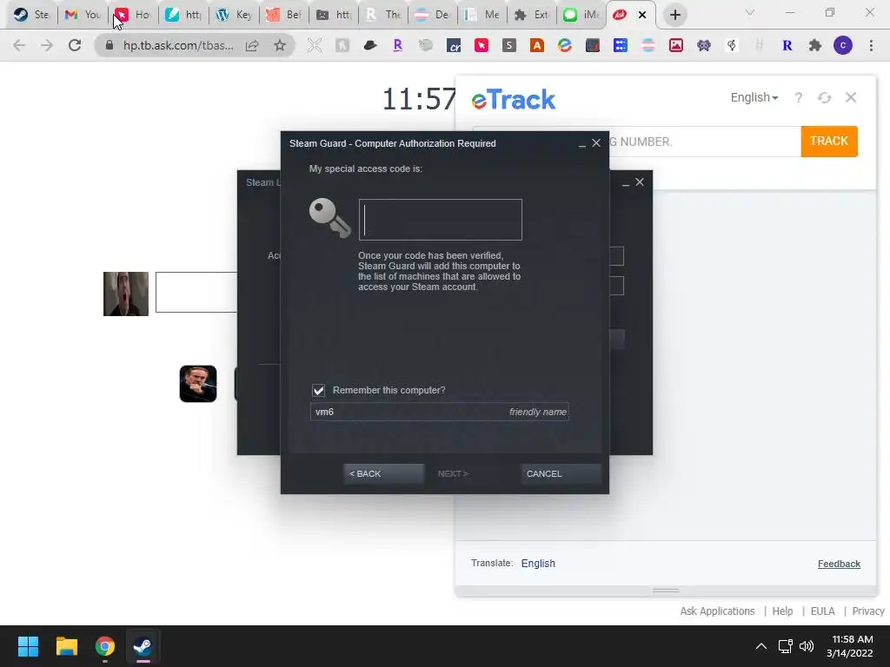Viewport: 890px width, 667px height.
Task: Close the Steam Guard dialog
Action: (x=596, y=143)
